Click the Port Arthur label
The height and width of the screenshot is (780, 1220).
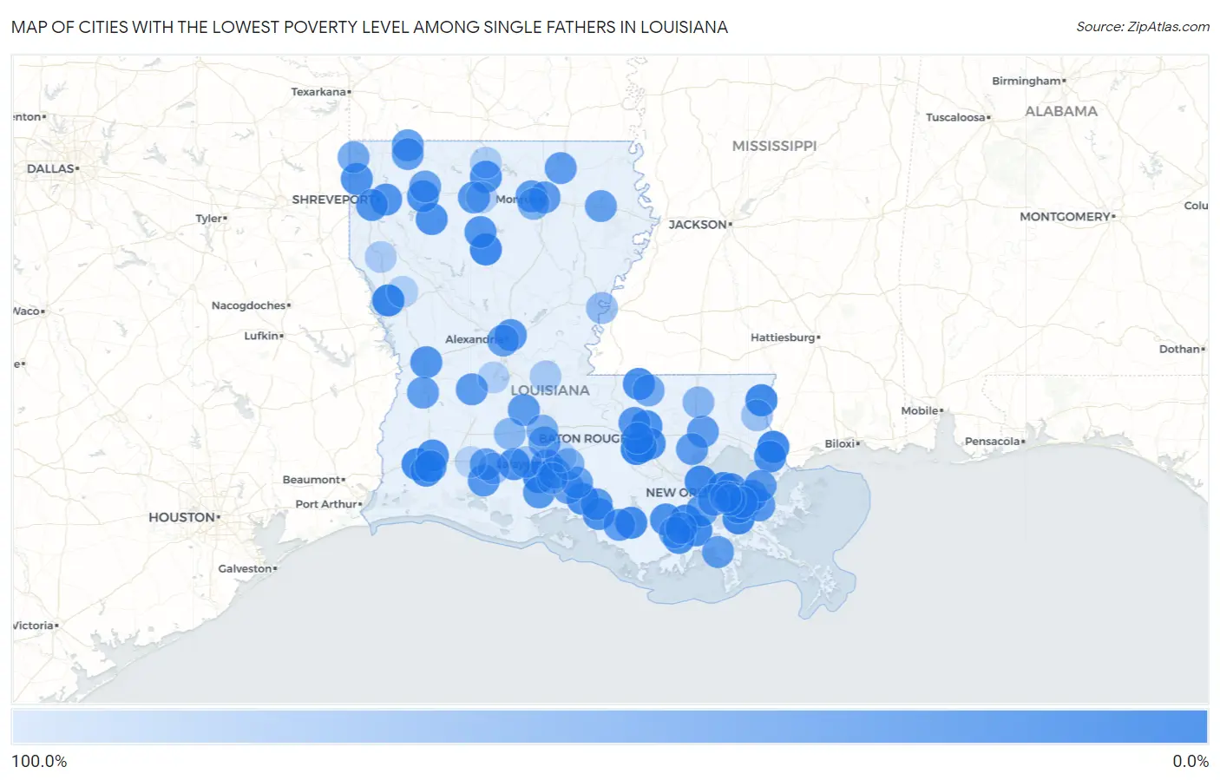pos(328,504)
